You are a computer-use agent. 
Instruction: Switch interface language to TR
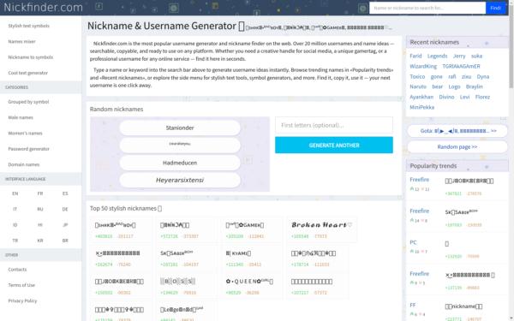(15, 241)
